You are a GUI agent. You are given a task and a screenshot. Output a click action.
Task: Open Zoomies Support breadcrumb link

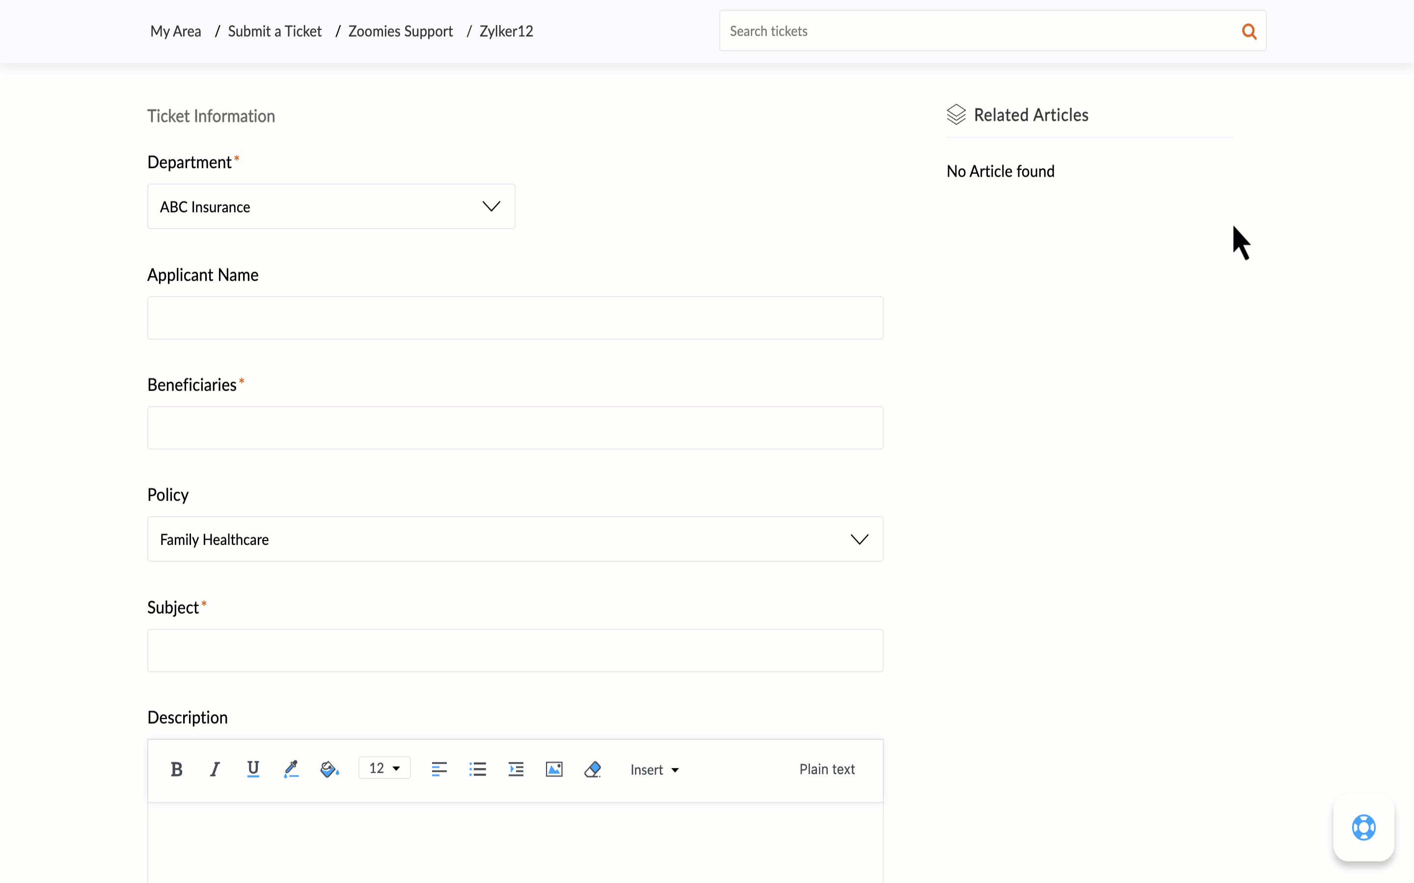coord(400,31)
